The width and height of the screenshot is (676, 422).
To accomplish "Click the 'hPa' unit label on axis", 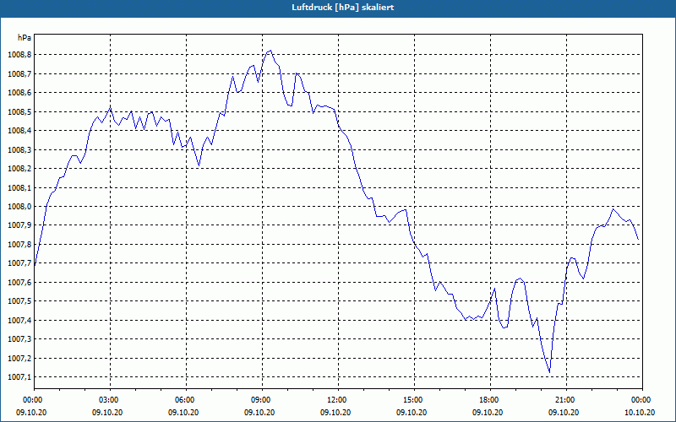I will 25,38.
